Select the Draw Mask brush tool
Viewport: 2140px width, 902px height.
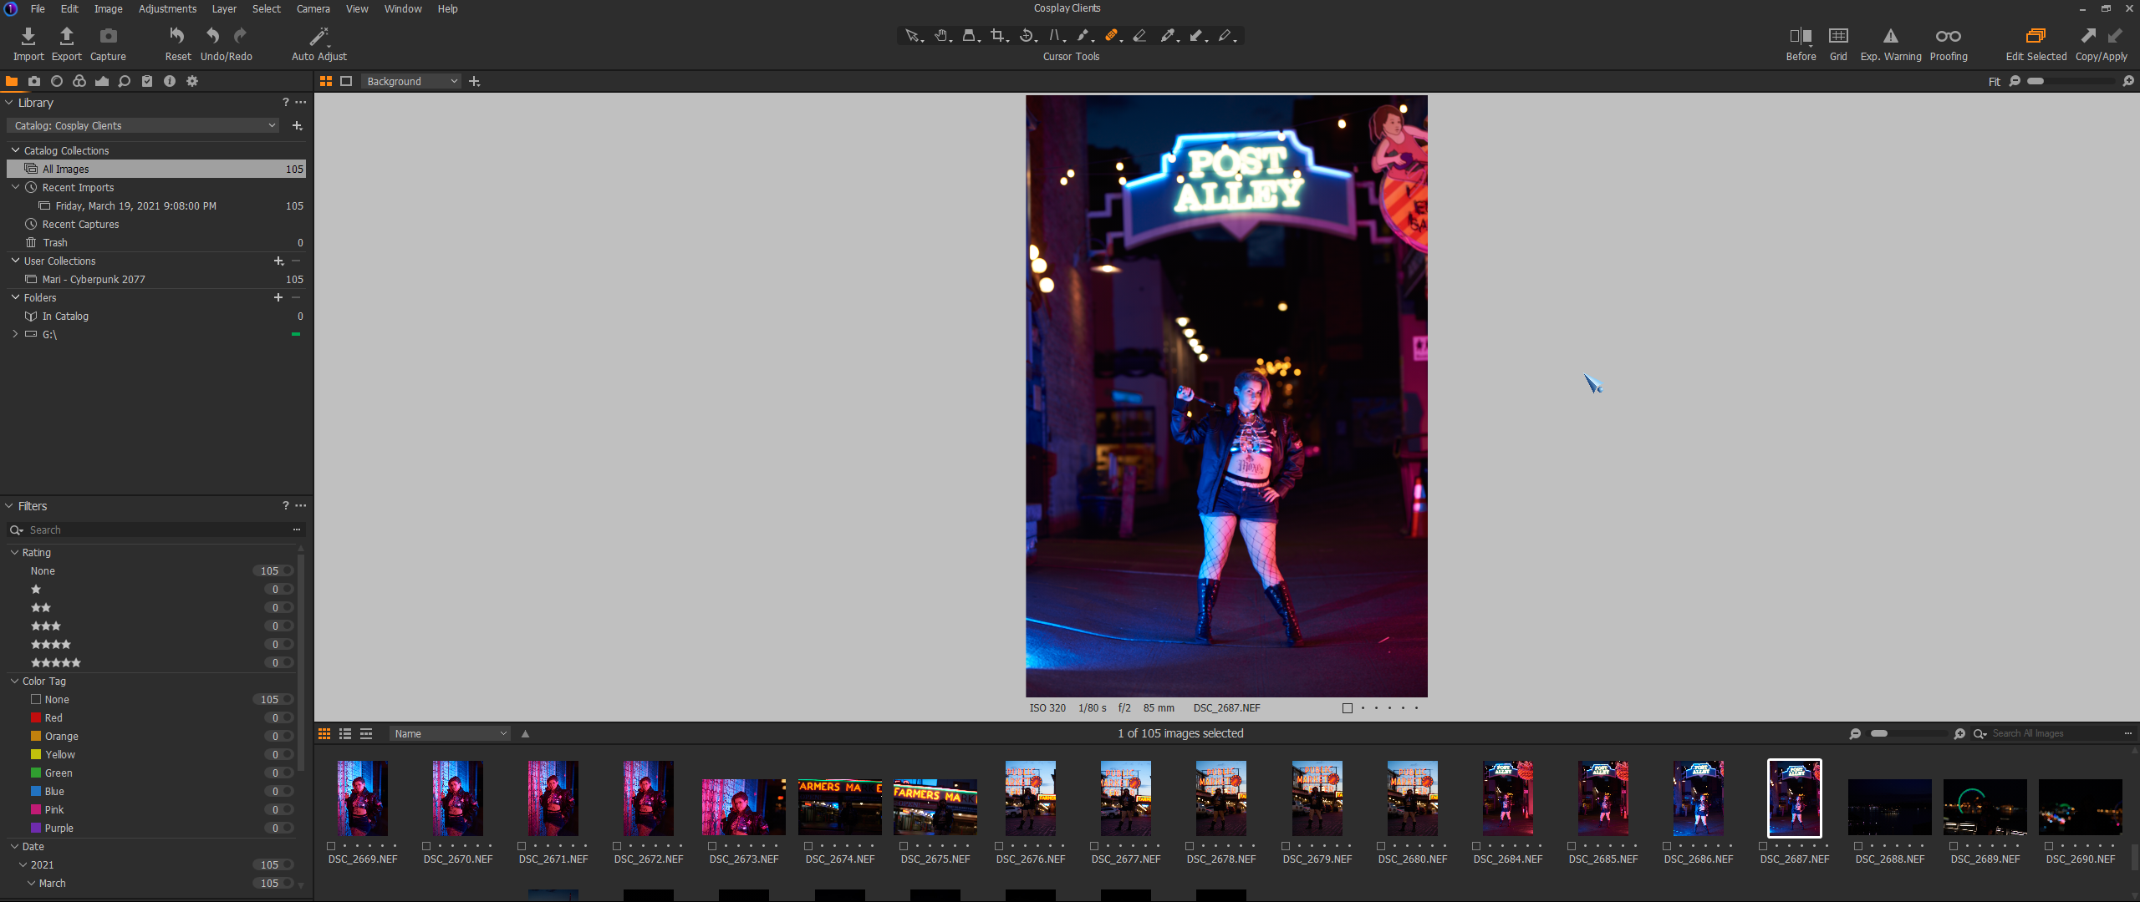click(1084, 36)
